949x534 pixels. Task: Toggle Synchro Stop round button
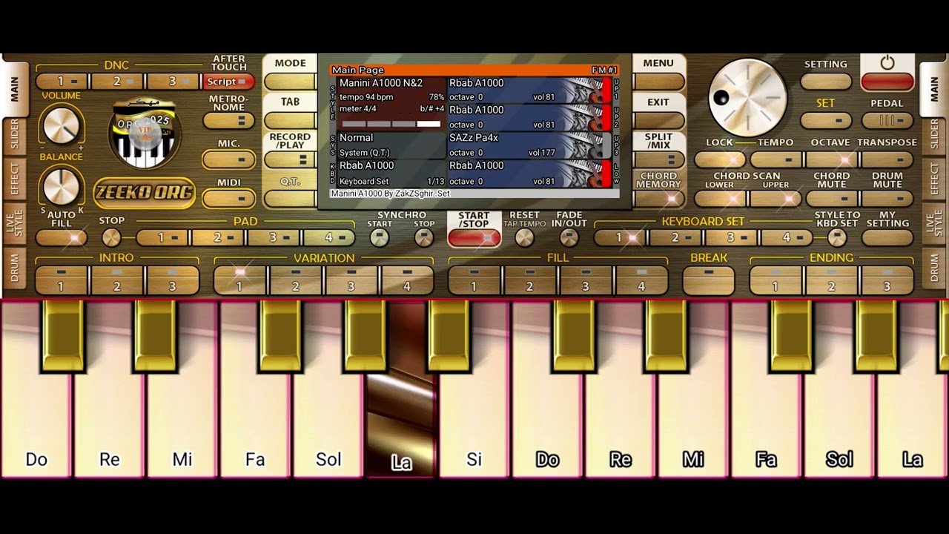[x=424, y=237]
